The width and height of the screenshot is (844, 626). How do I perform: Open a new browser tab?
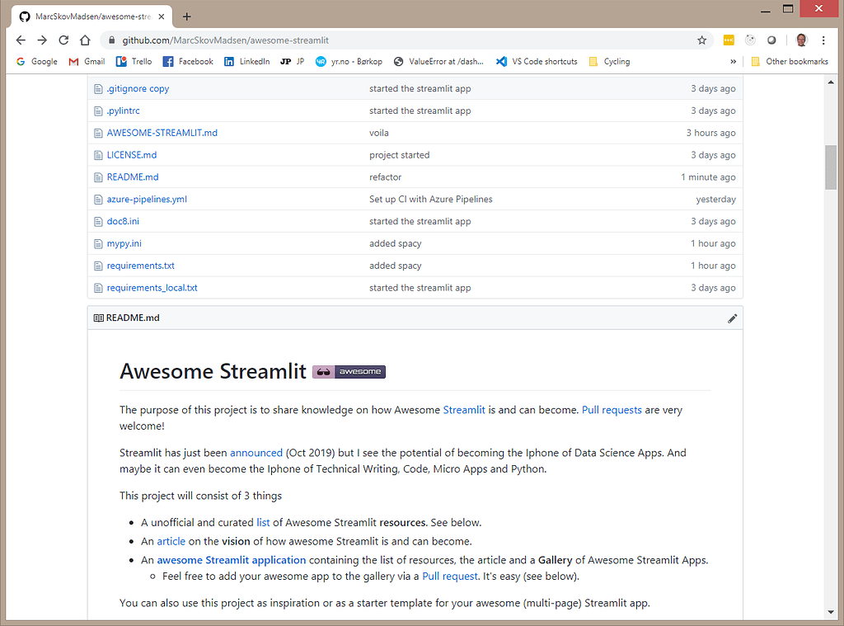point(186,16)
